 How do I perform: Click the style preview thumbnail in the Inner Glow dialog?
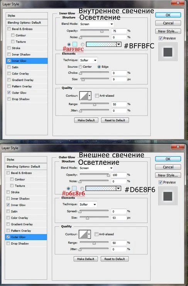coord(168,52)
